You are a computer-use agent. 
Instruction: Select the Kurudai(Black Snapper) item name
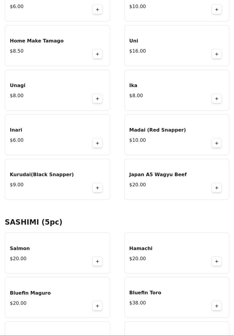(x=42, y=174)
